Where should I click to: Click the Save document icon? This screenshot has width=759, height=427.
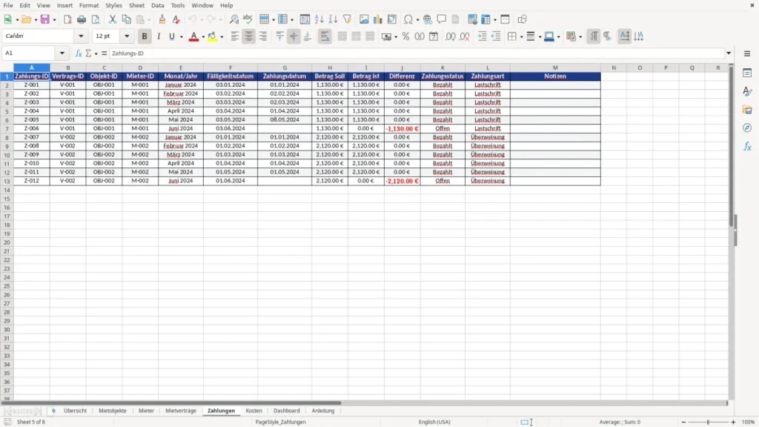(x=45, y=19)
